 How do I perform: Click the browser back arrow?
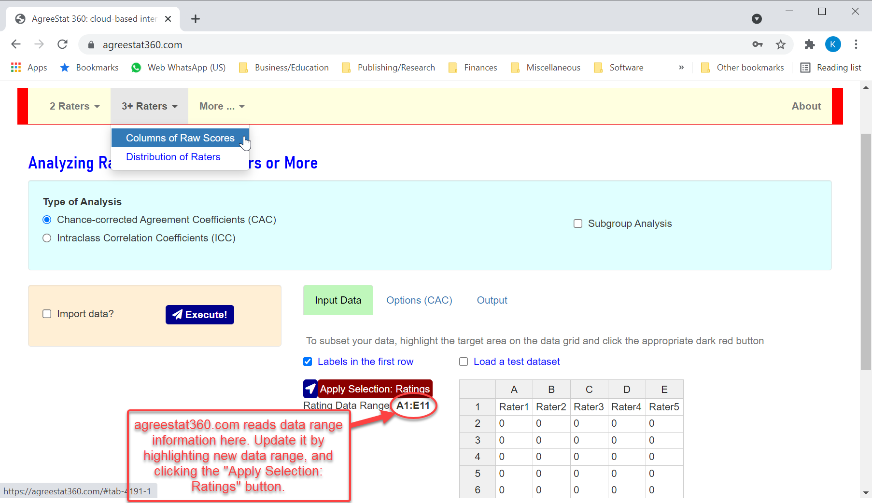coord(16,44)
